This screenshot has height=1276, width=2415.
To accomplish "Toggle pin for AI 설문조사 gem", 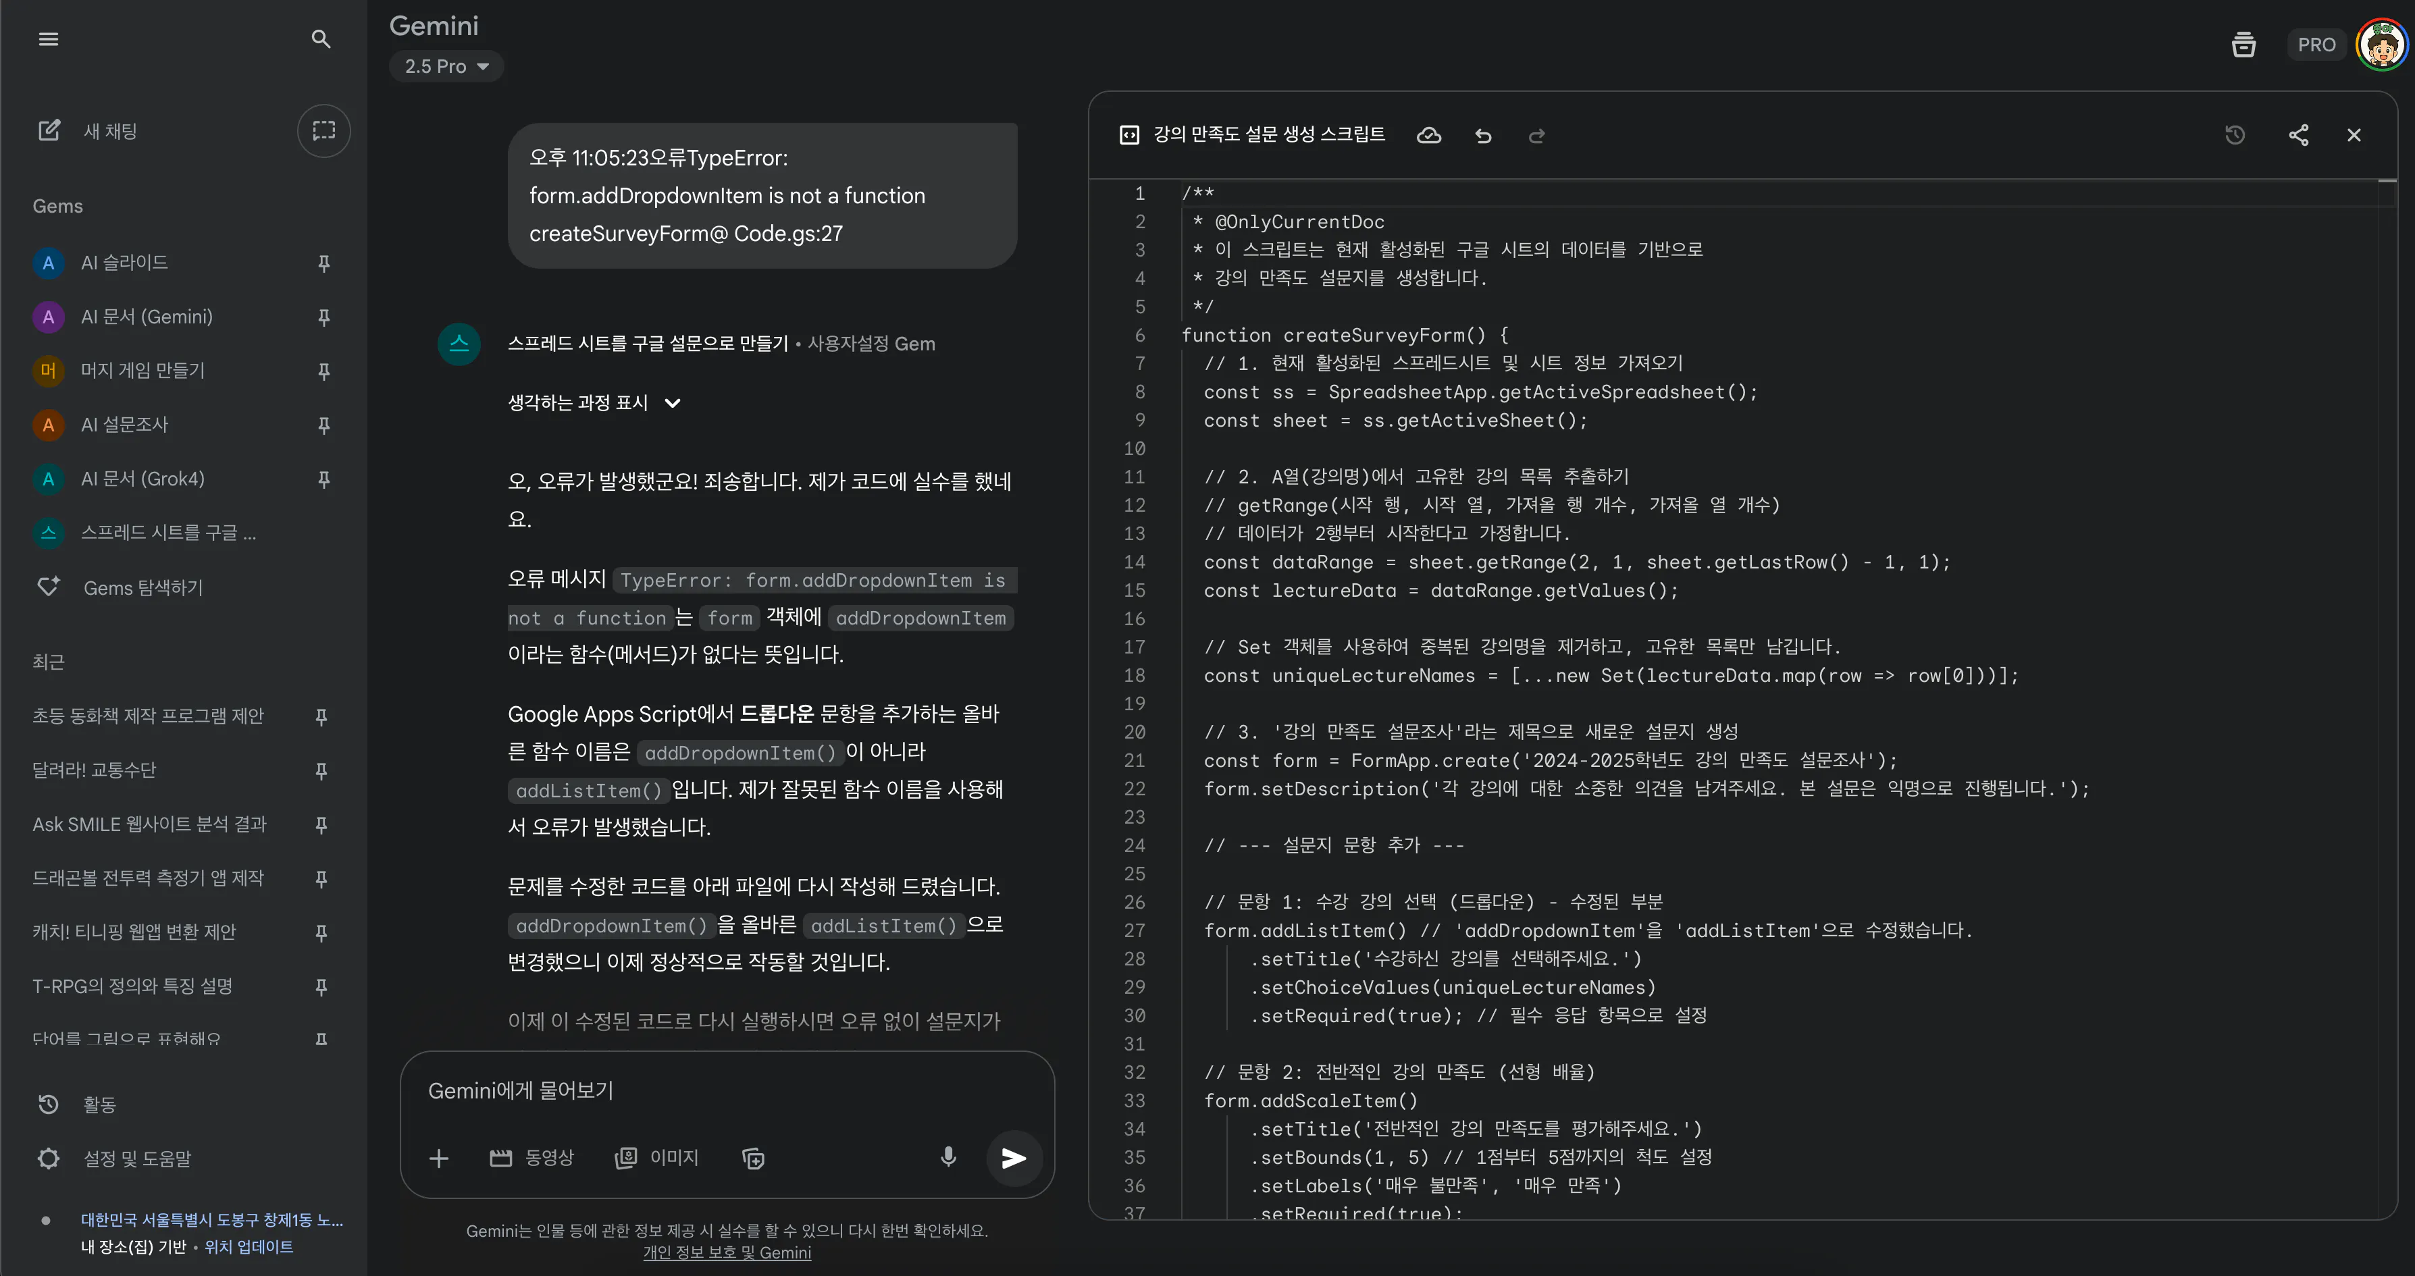I will 323,425.
